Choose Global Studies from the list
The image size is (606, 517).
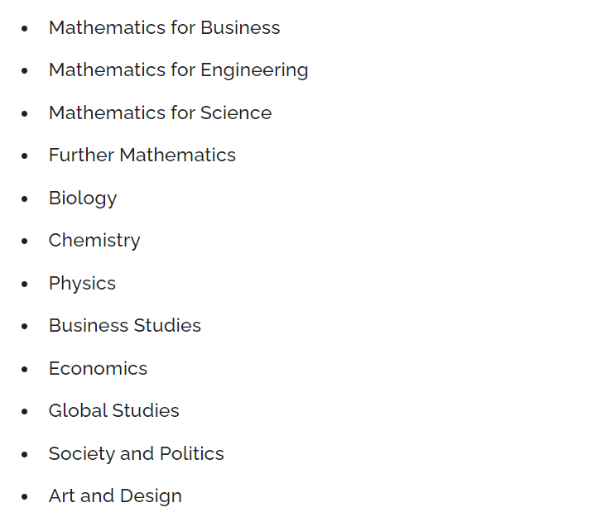click(114, 410)
